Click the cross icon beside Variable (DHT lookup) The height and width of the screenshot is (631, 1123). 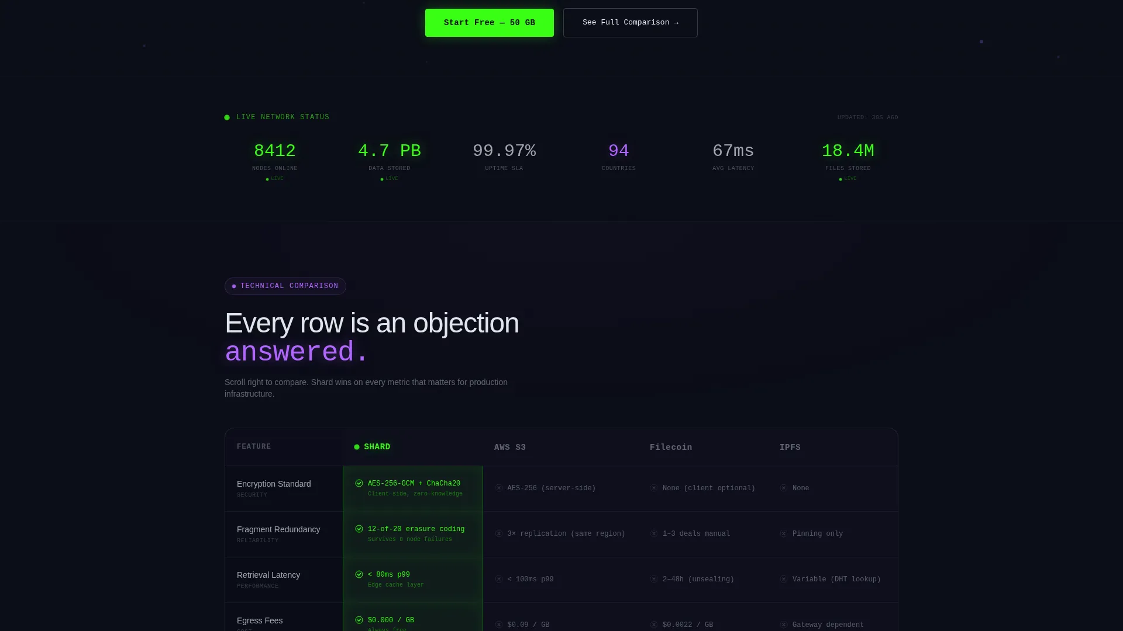(784, 579)
